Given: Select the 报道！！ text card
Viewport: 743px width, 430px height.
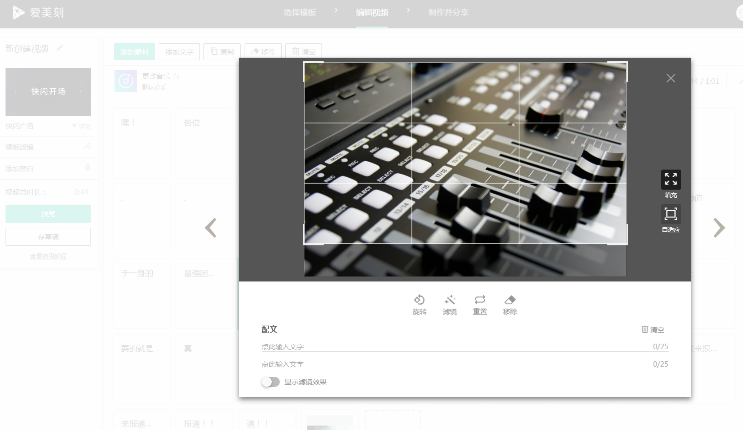Looking at the screenshot, I should coord(204,420).
